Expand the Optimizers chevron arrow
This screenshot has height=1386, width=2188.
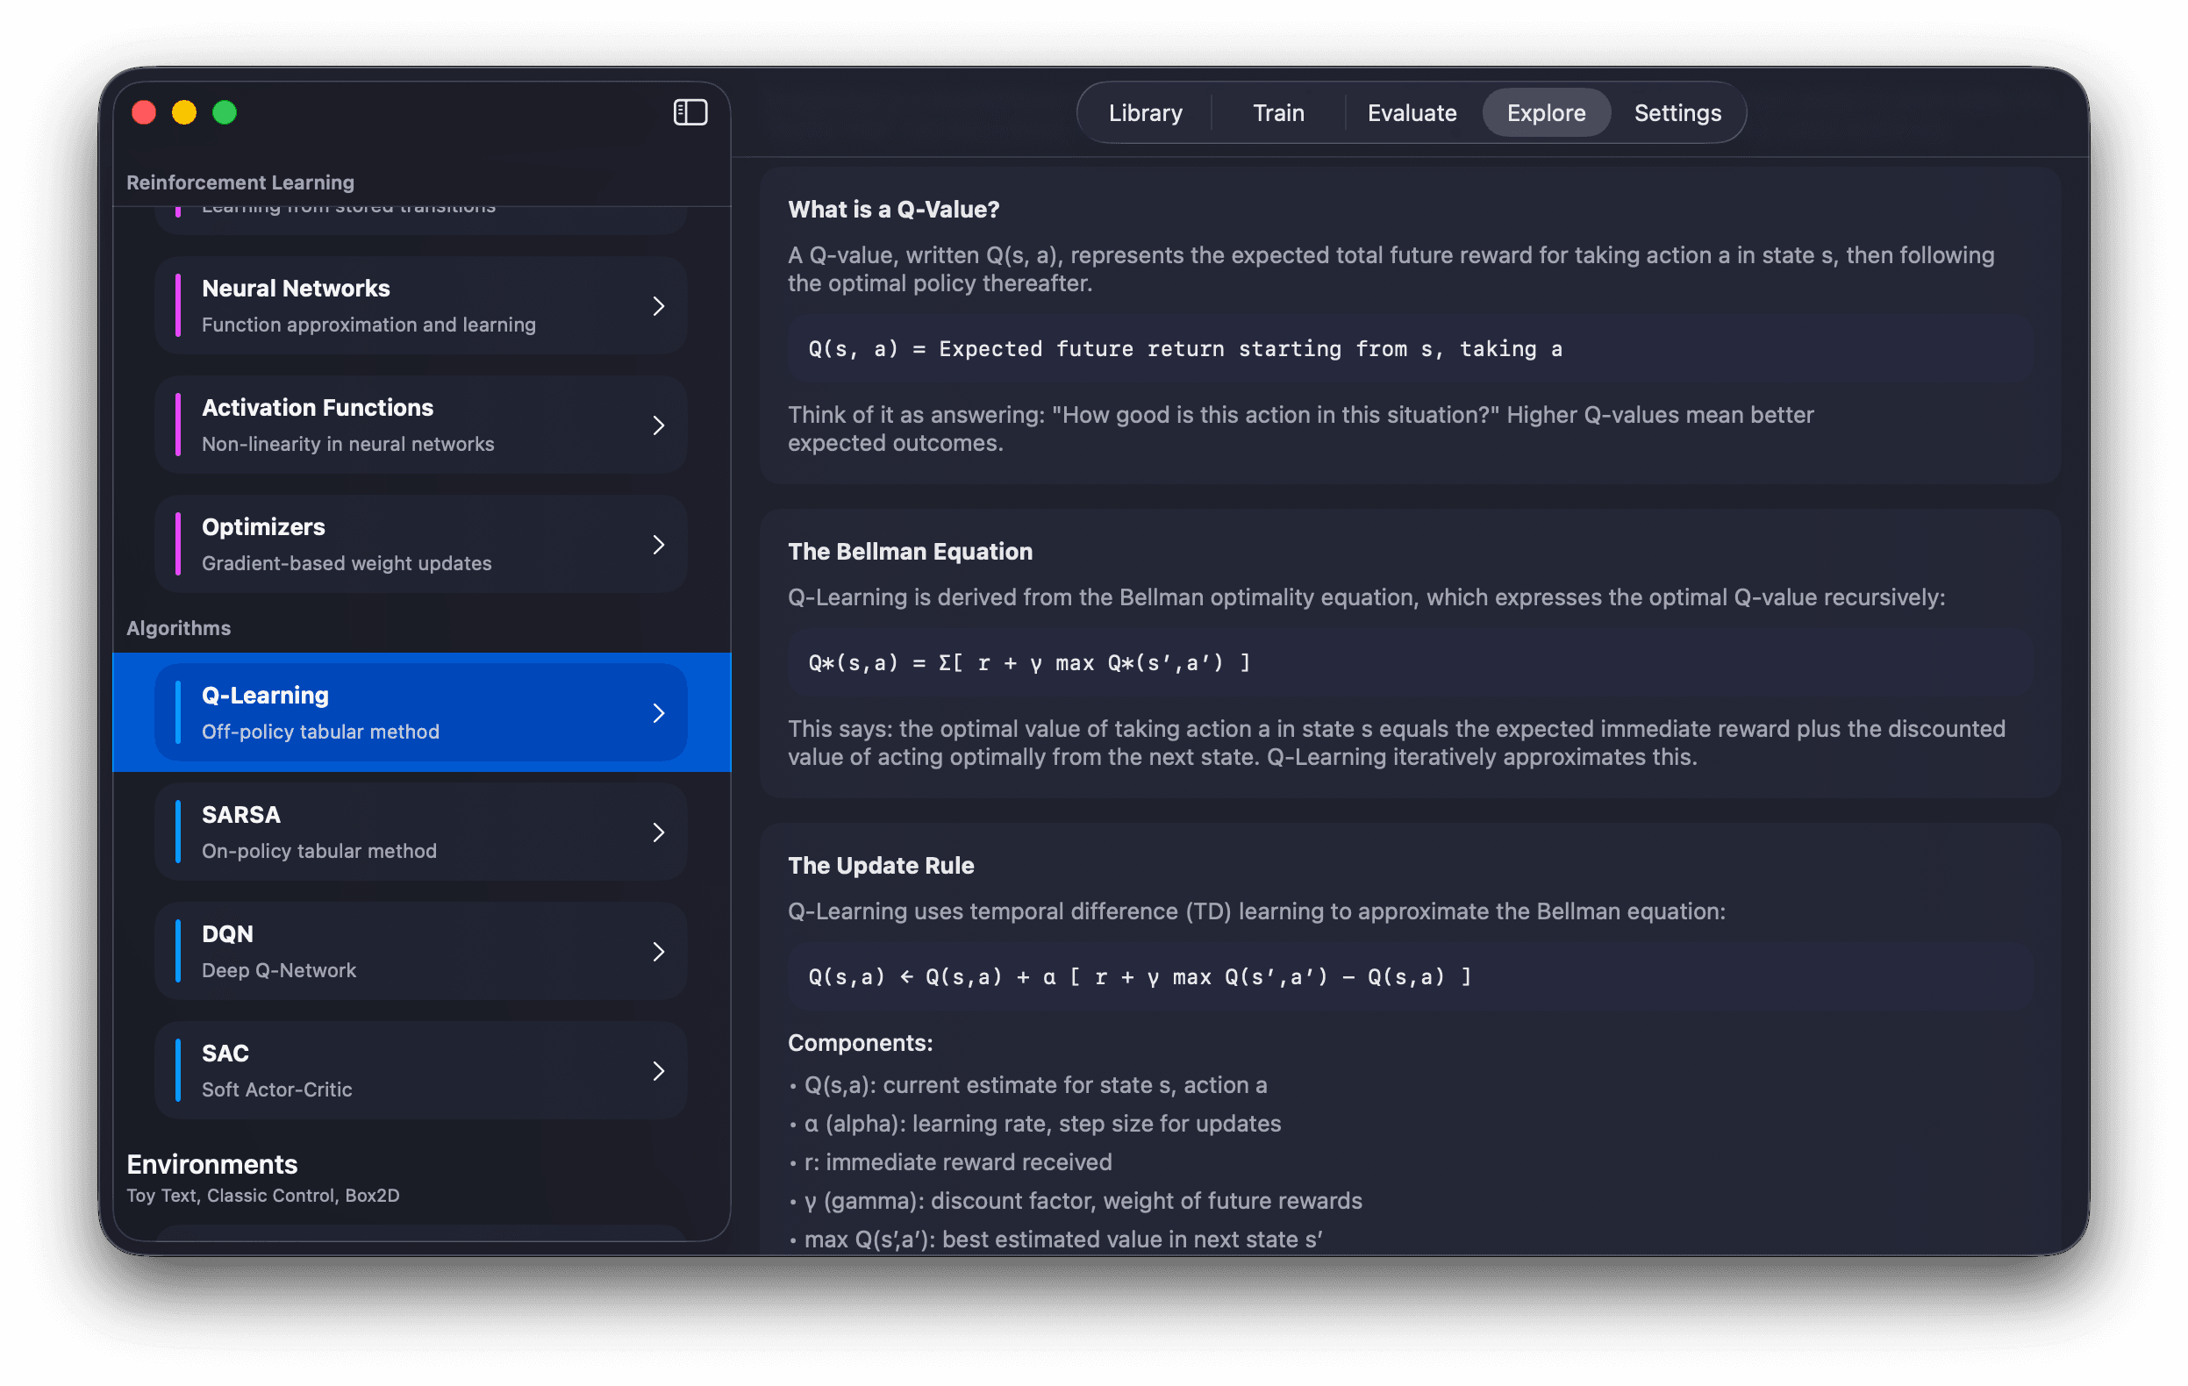click(x=659, y=545)
